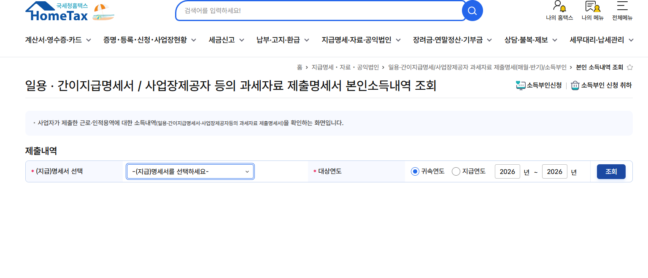Viewport: 648px width, 278px height.
Task: Click the 조회 search button
Action: click(x=611, y=171)
